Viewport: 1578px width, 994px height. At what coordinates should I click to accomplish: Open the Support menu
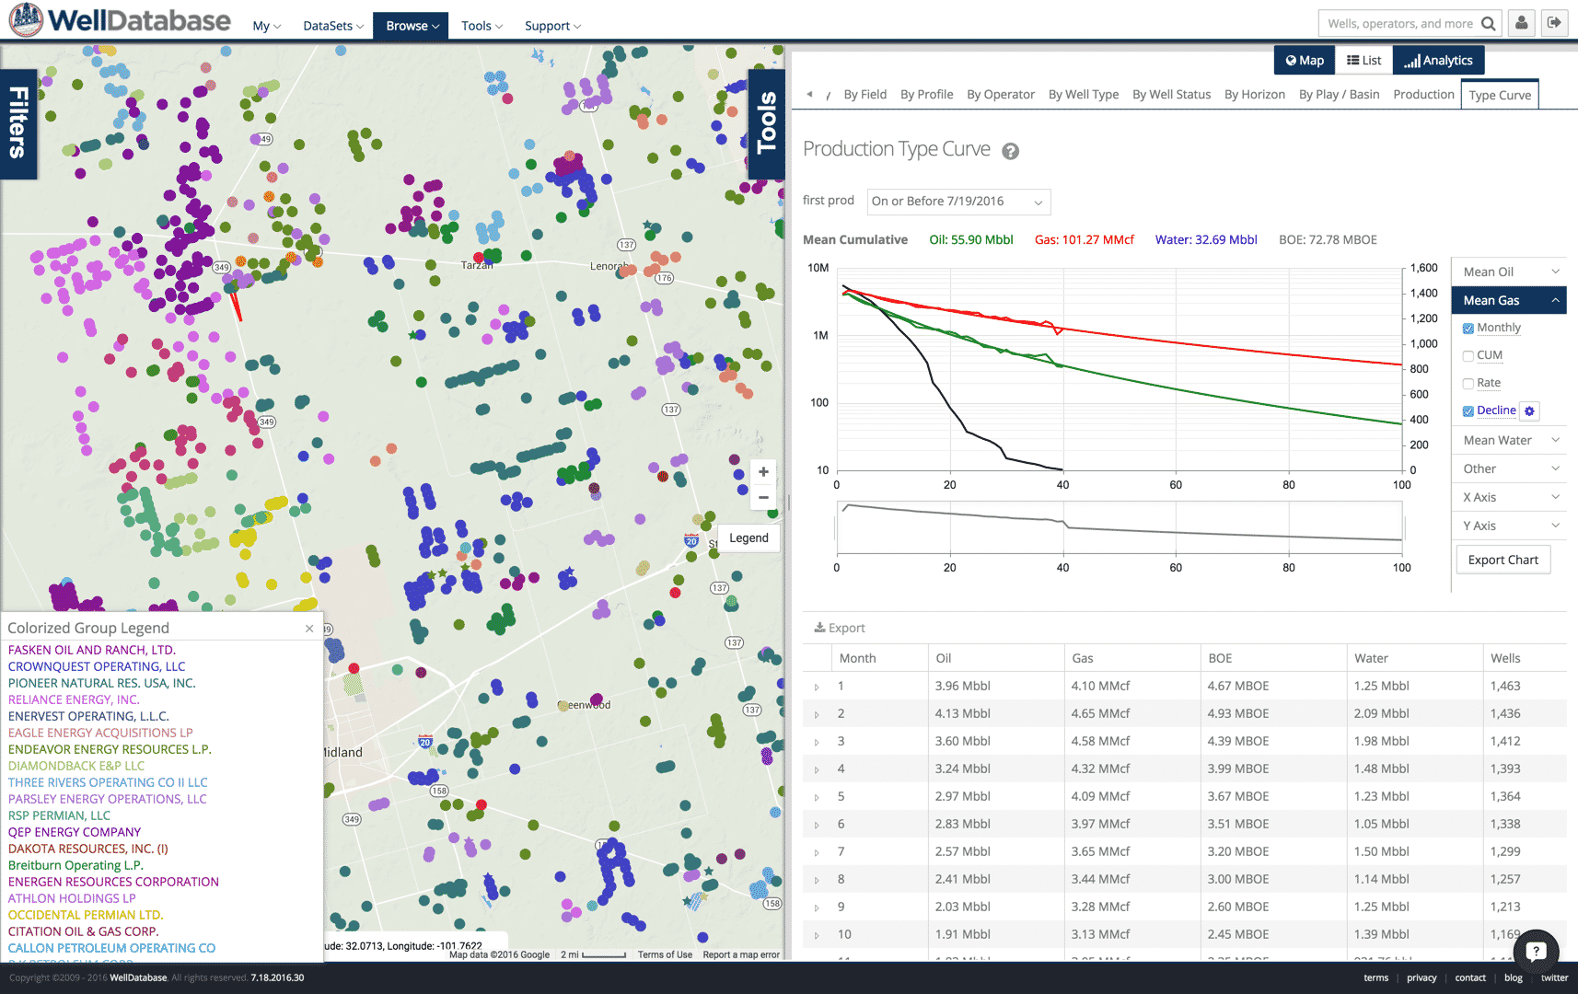click(552, 26)
